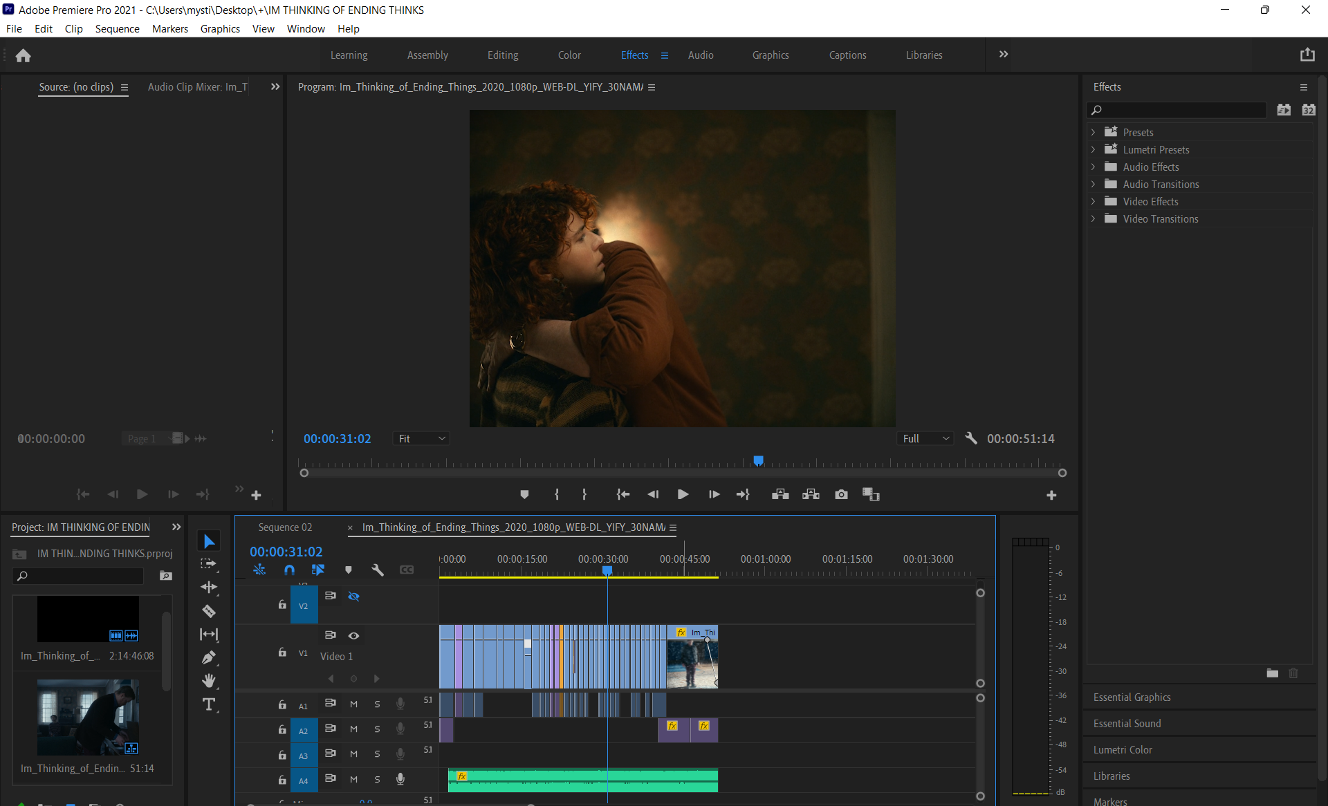Select the Type tool
The height and width of the screenshot is (806, 1328).
pyautogui.click(x=208, y=705)
